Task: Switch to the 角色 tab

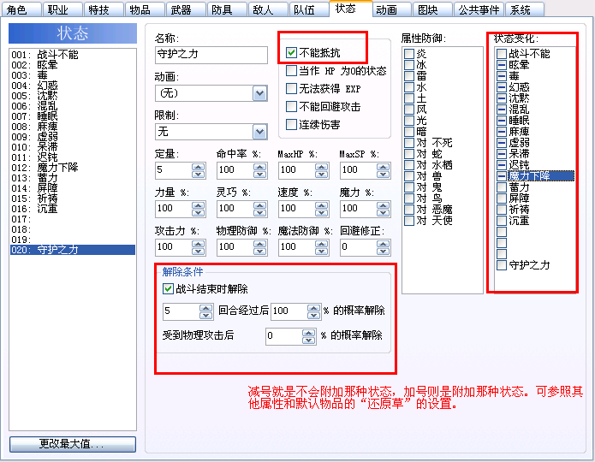Action: point(21,9)
